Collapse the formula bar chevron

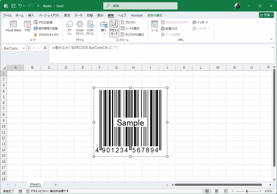point(273,47)
